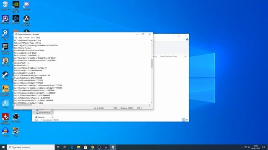Click the WindowPosX=-1 line
268x150 pixels.
tap(21, 63)
